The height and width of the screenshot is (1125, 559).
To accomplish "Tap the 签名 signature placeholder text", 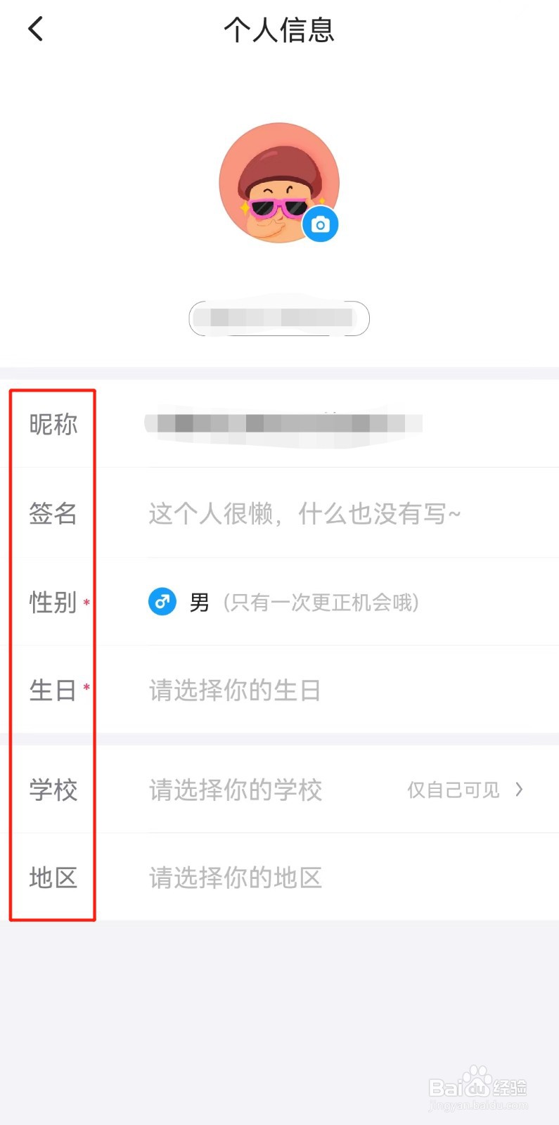I will [x=304, y=514].
